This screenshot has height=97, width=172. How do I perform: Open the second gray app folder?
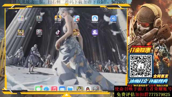coord(39,18)
